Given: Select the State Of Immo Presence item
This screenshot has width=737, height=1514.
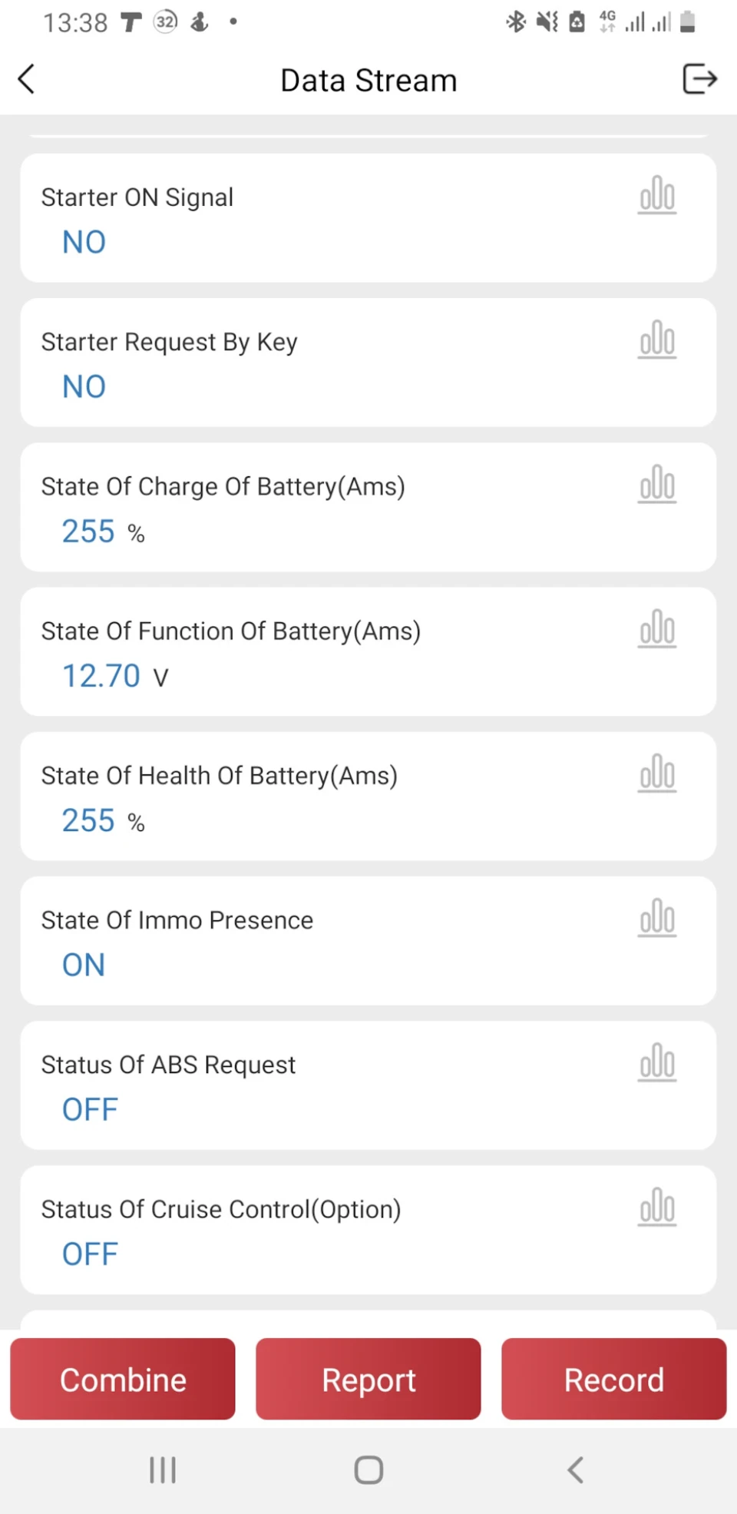Looking at the screenshot, I should [x=368, y=941].
